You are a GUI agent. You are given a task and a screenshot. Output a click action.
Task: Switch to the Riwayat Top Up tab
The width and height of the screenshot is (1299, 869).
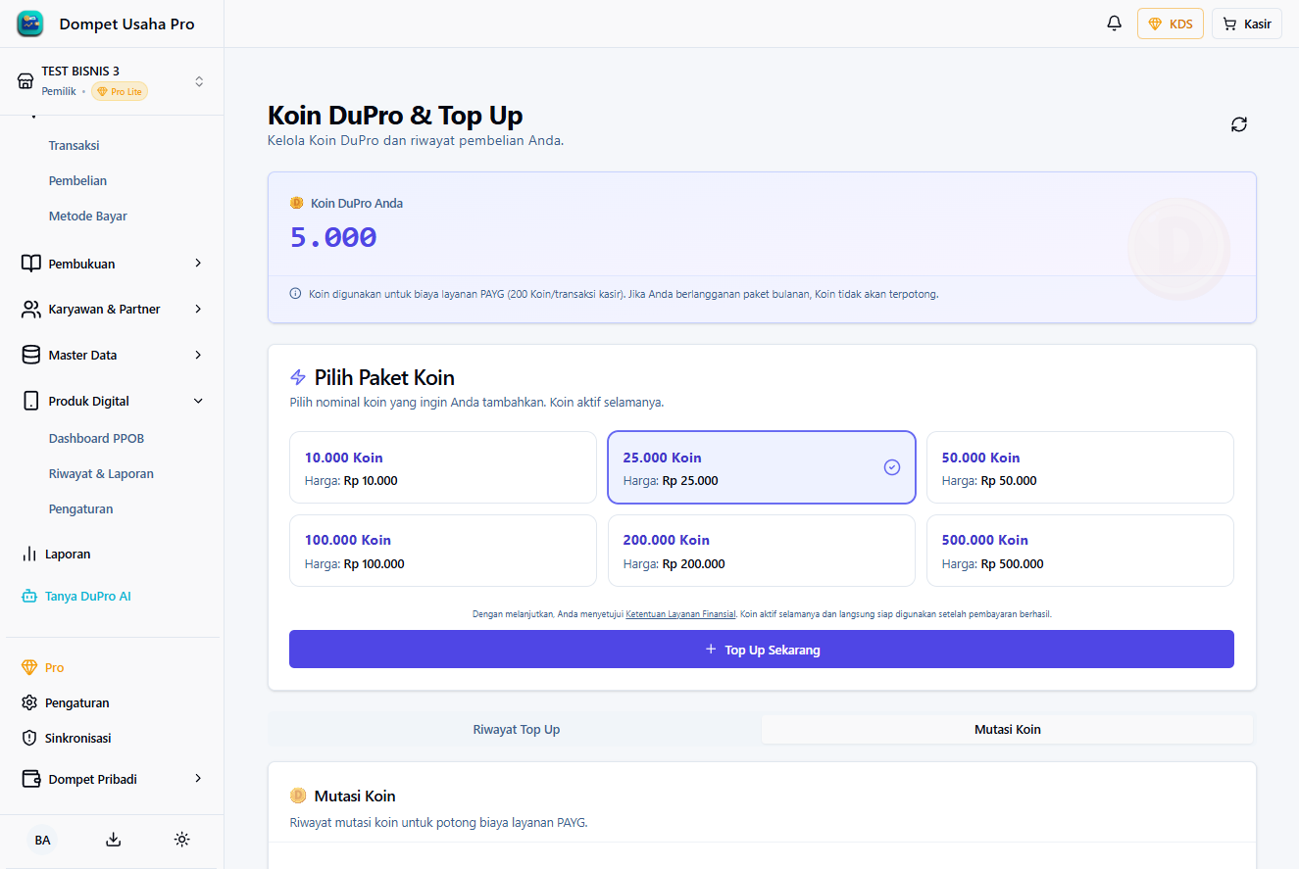point(516,729)
